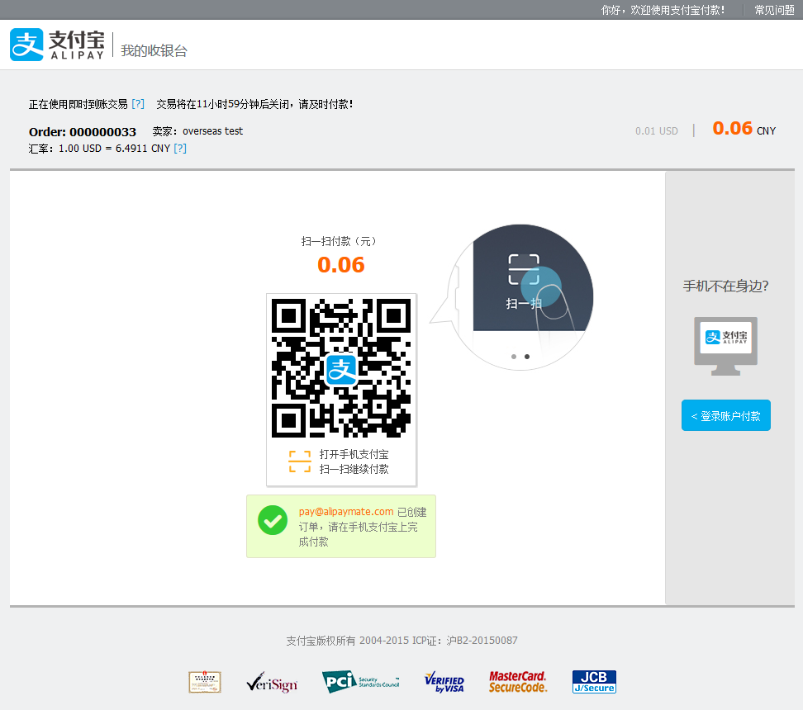Click the 登录账户付款 button
This screenshot has height=710, width=803.
pyautogui.click(x=725, y=415)
